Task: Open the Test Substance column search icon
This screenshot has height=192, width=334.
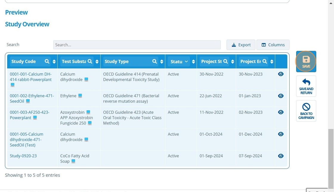Action: coord(90,62)
